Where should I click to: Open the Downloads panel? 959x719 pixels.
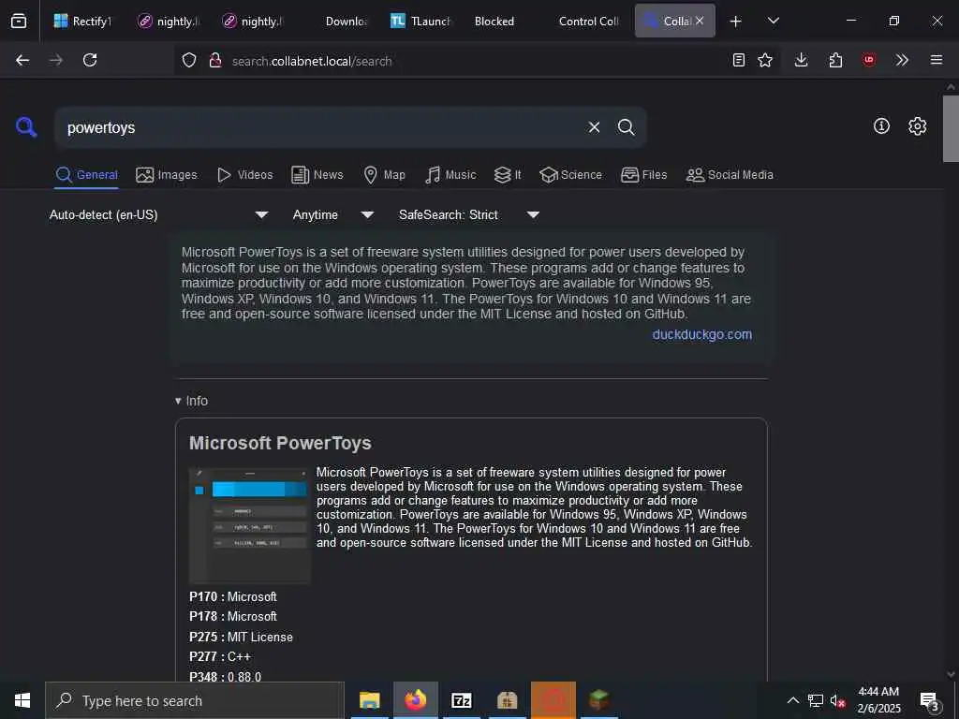[802, 60]
